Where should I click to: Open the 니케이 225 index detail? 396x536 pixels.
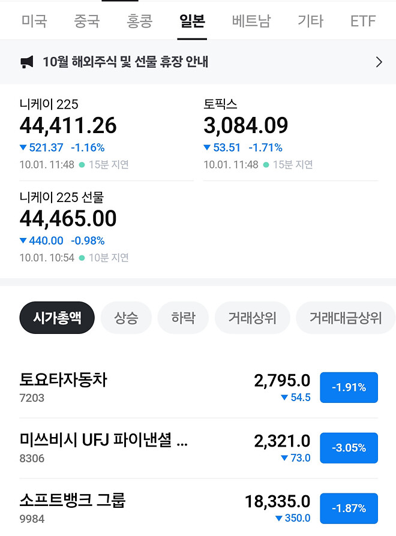coord(78,126)
